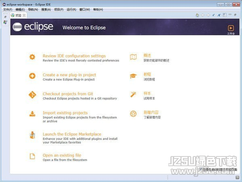Open the 搜索(A) Search menu
Image resolution: width=242 pixels, height=182 pixels.
tap(46, 10)
